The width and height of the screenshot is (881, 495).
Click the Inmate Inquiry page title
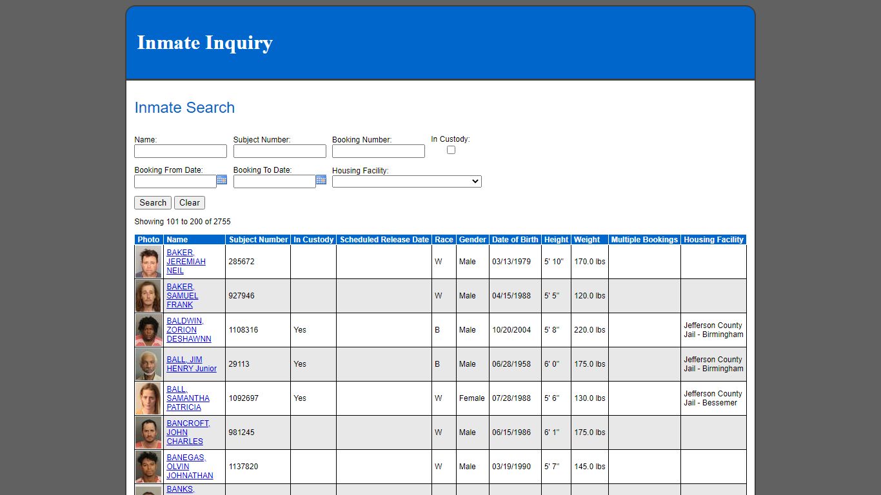pyautogui.click(x=205, y=43)
